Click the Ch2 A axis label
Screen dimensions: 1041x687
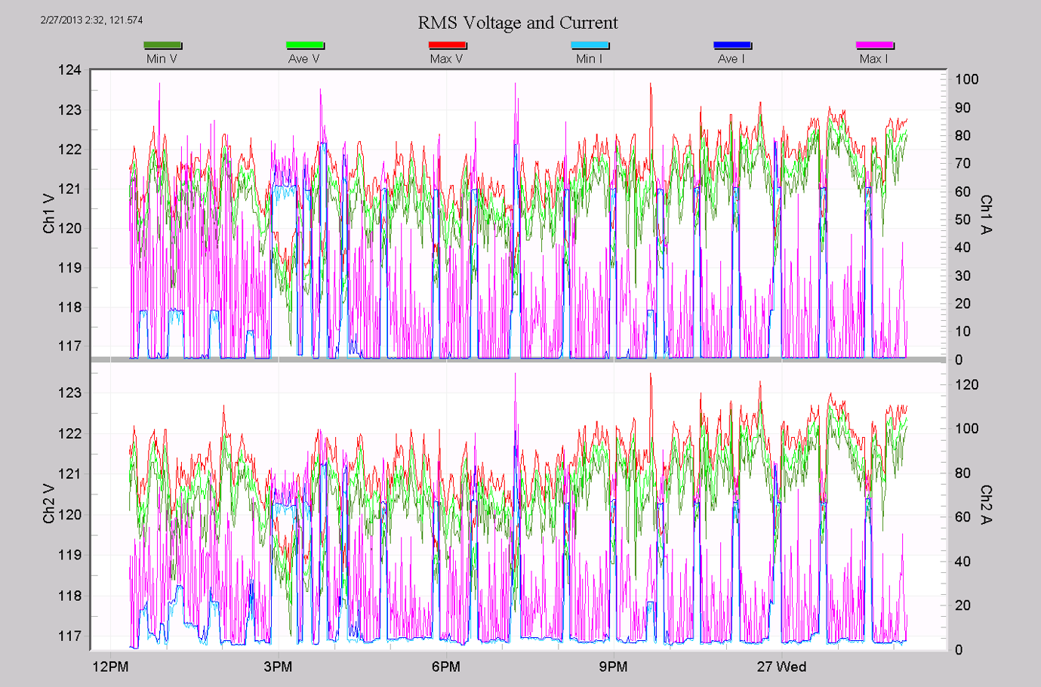tap(986, 504)
